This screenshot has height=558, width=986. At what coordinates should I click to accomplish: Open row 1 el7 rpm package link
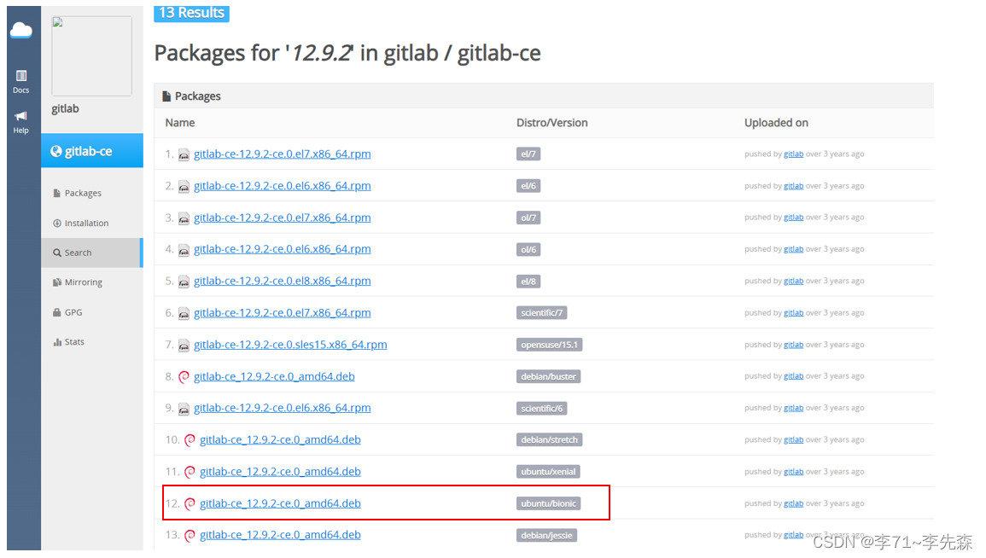coord(283,154)
